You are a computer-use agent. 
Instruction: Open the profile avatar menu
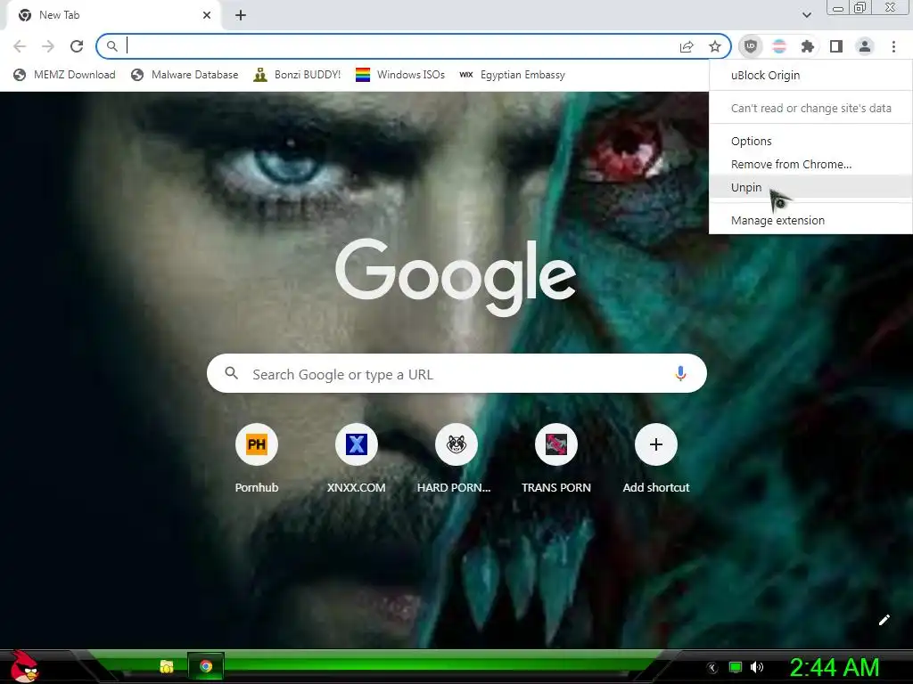click(865, 46)
